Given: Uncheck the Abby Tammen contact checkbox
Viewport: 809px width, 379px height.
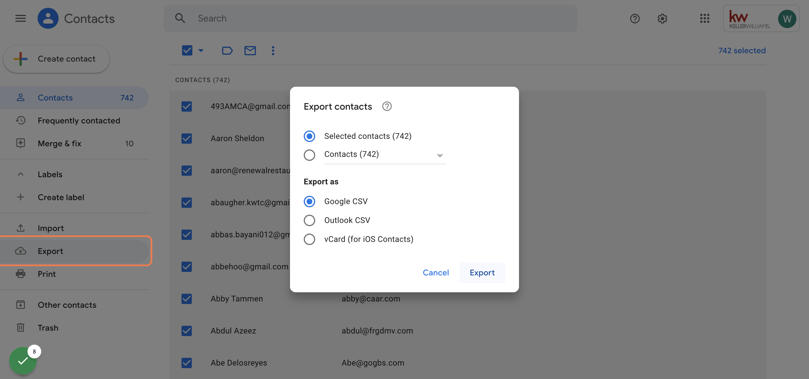Looking at the screenshot, I should point(187,299).
